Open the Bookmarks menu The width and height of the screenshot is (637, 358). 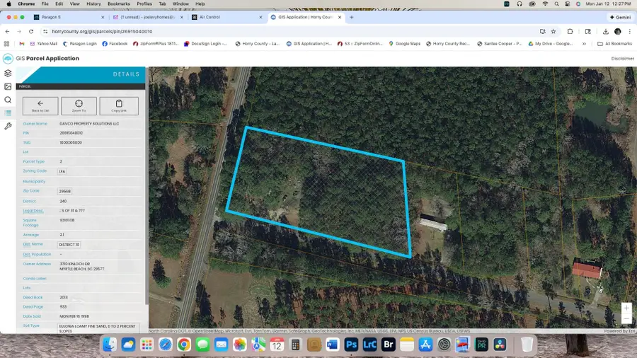click(x=119, y=4)
